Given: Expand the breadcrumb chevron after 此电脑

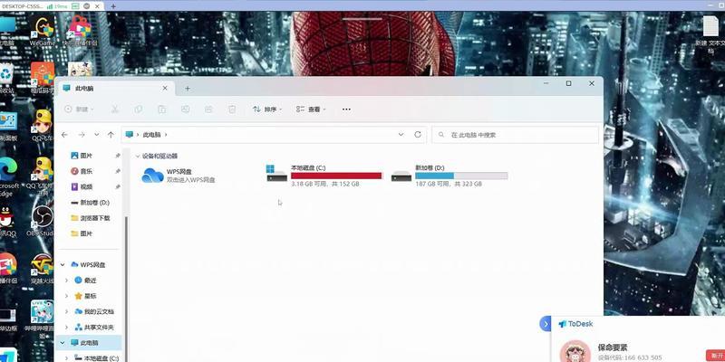Looking at the screenshot, I should [x=166, y=135].
